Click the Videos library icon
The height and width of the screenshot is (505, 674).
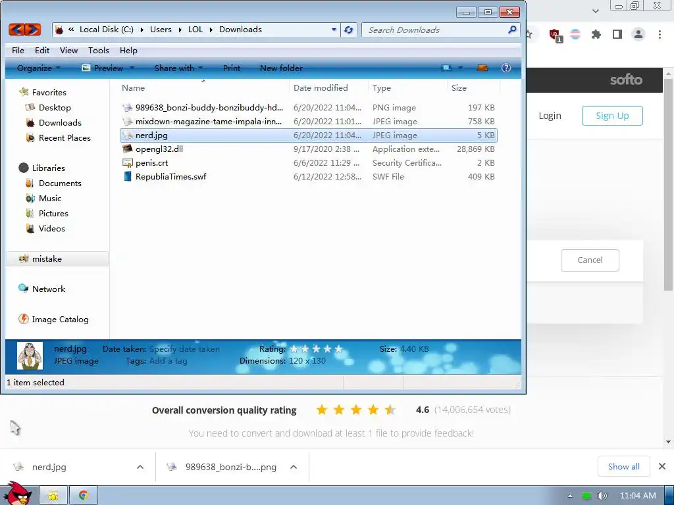coord(30,228)
